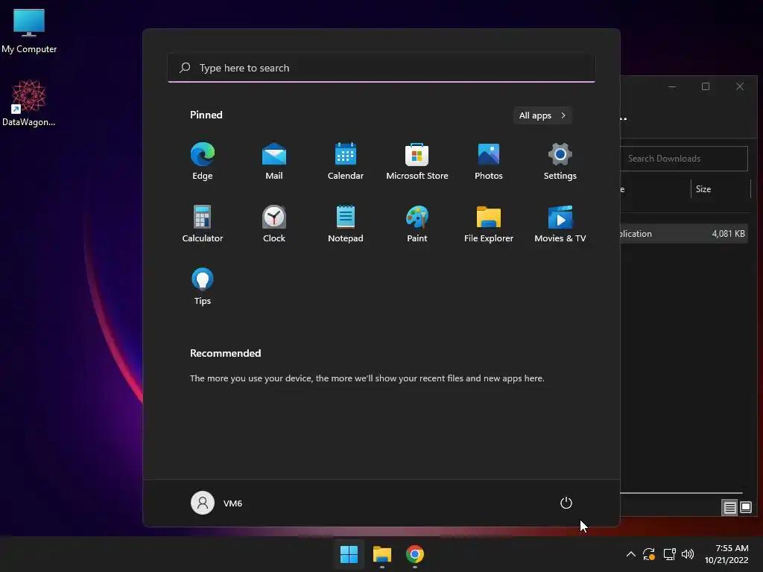
Task: Launch the Calculator app
Action: (x=203, y=223)
